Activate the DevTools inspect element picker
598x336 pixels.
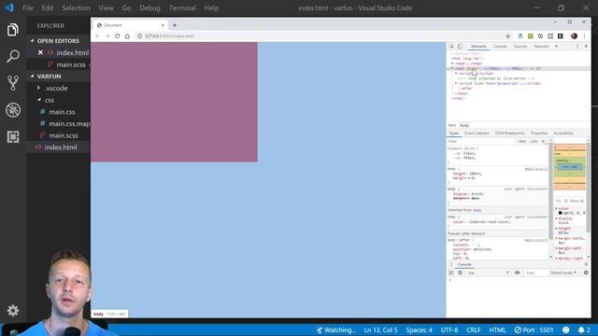[x=451, y=47]
